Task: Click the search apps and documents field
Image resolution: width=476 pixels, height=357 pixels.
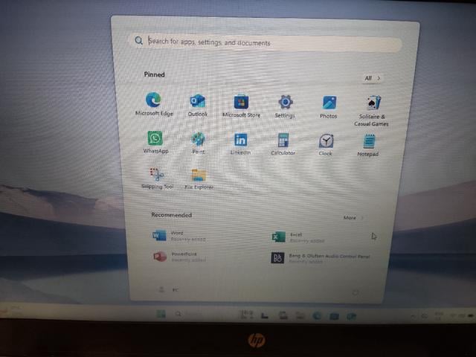Action: (266, 43)
